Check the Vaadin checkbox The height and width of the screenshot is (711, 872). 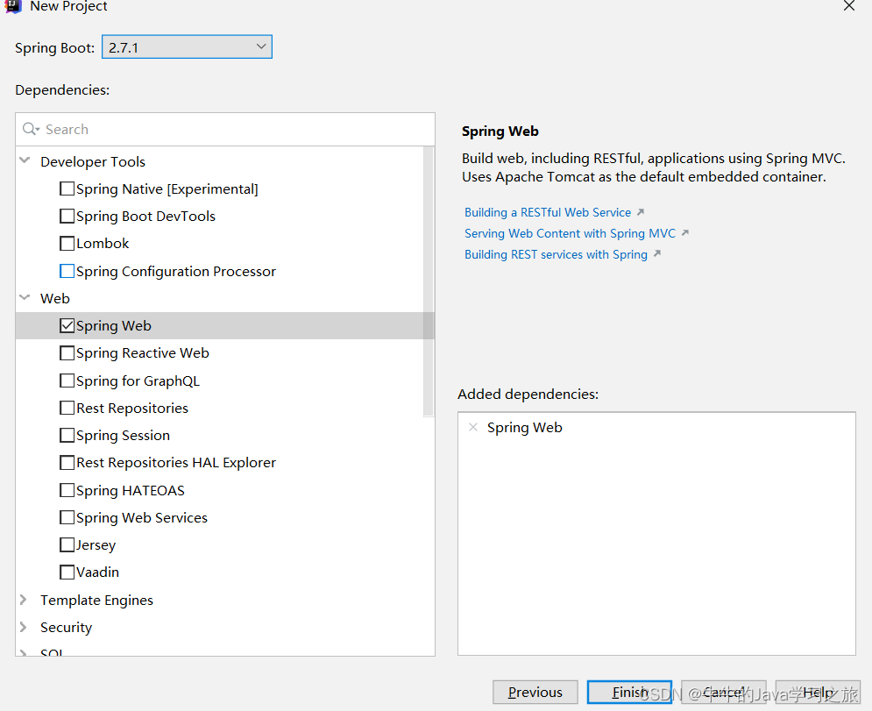pyautogui.click(x=67, y=572)
